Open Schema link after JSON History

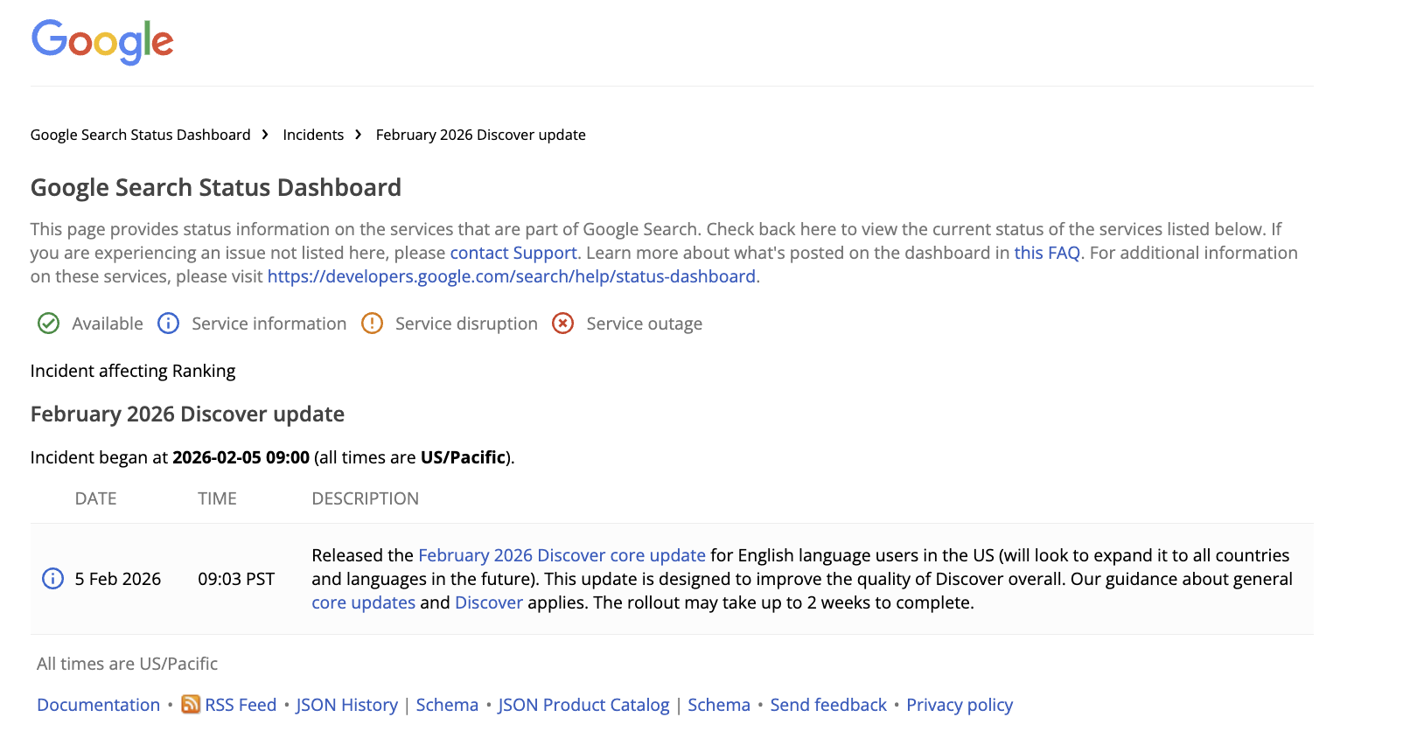coord(447,705)
